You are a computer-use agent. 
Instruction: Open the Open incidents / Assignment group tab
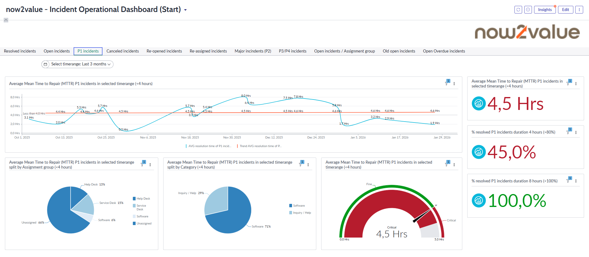coord(345,51)
